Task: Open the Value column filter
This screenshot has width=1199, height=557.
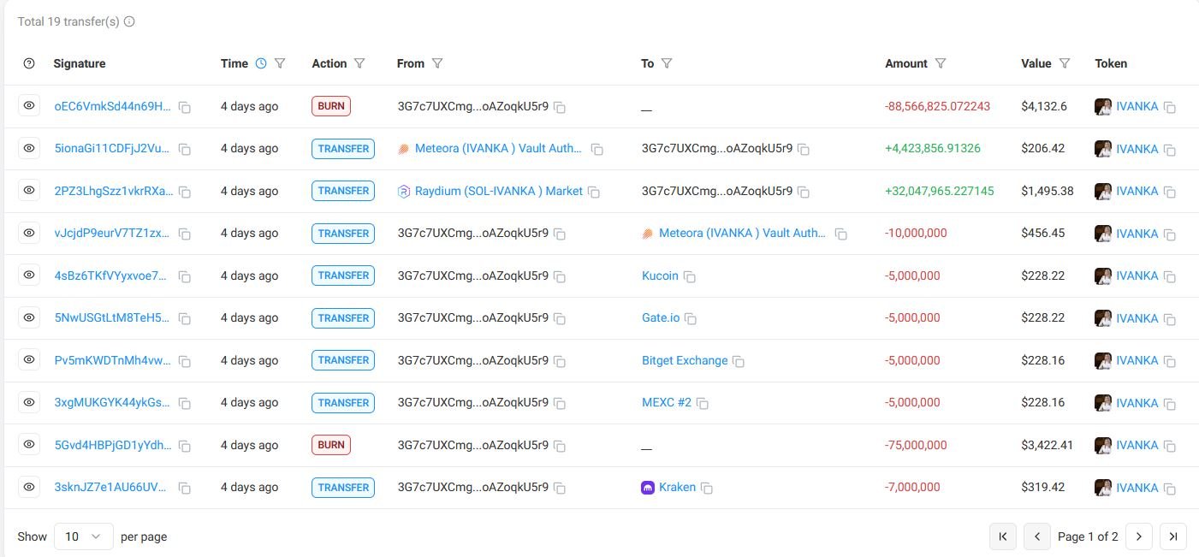Action: coord(1065,63)
